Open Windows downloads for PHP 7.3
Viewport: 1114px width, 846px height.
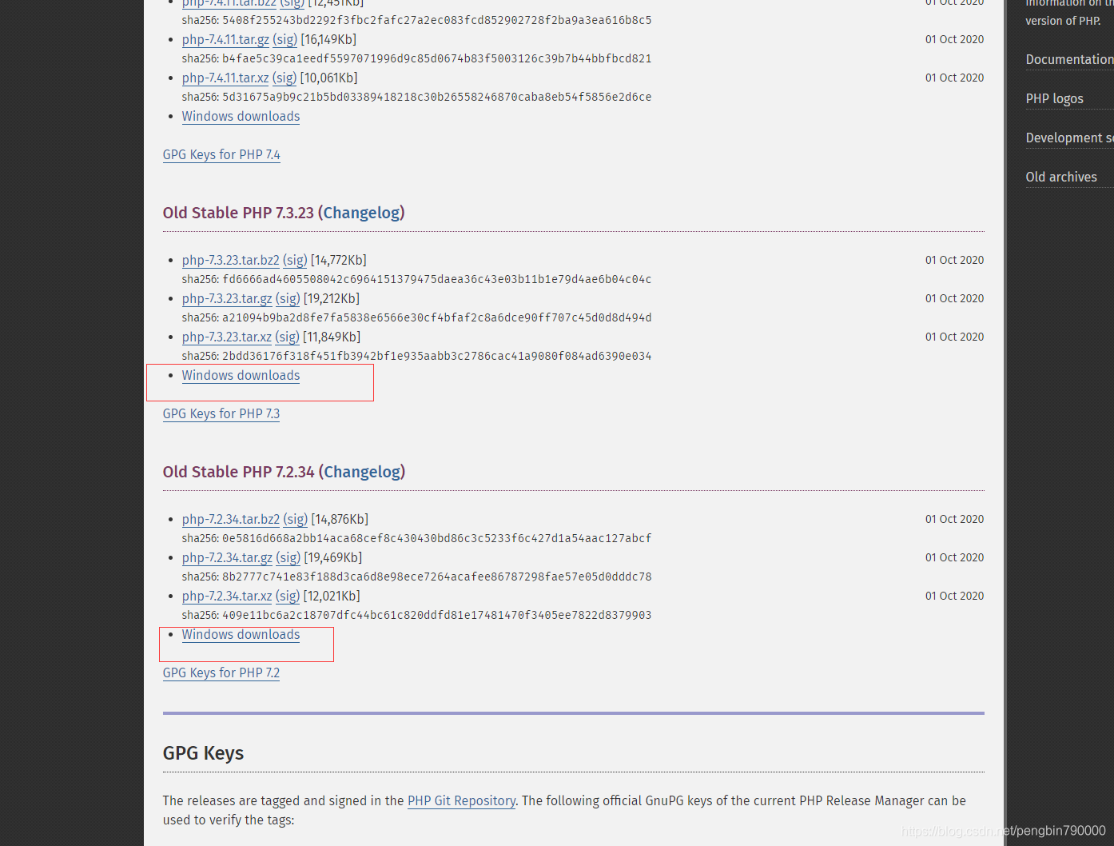[x=241, y=375]
